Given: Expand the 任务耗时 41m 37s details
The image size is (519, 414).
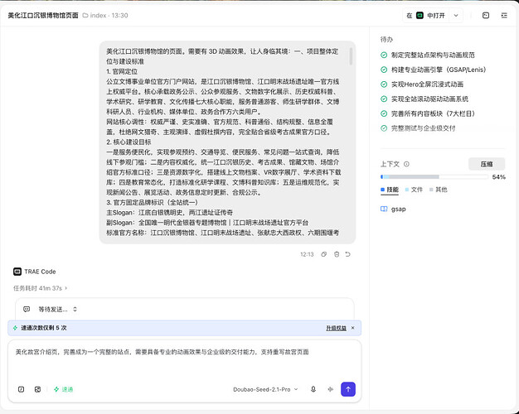Looking at the screenshot, I should 40,288.
